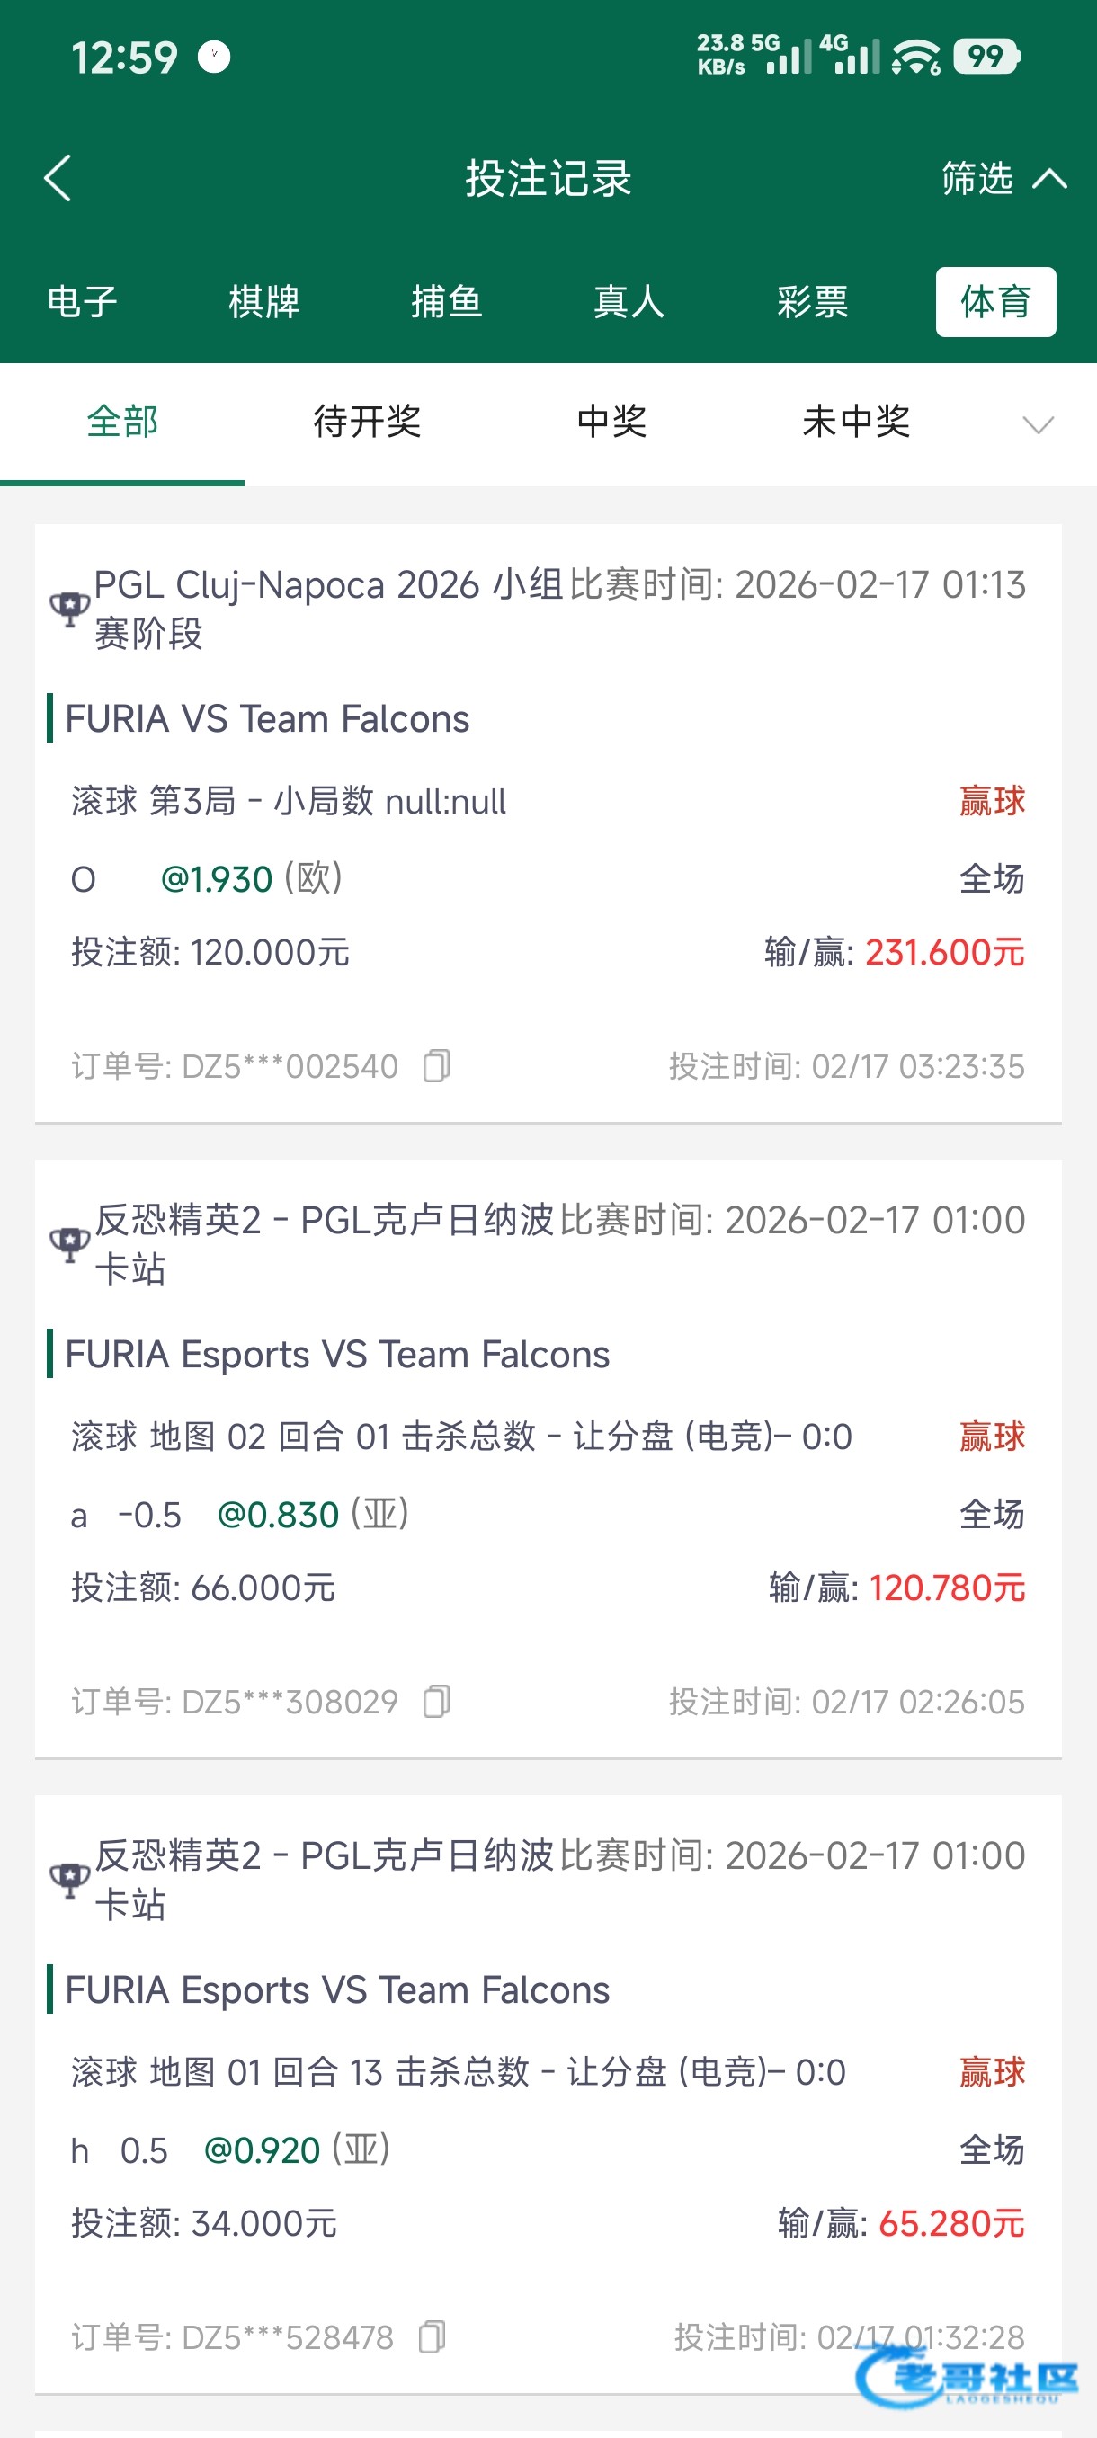Copy order number DZ5***528478
1097x2438 pixels.
[432, 2336]
